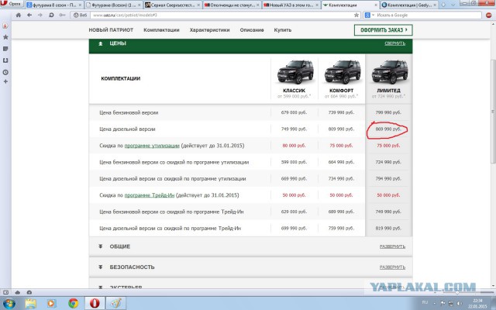This screenshot has width=496, height=310.
Task: Reload the current page
Action: coord(51,15)
